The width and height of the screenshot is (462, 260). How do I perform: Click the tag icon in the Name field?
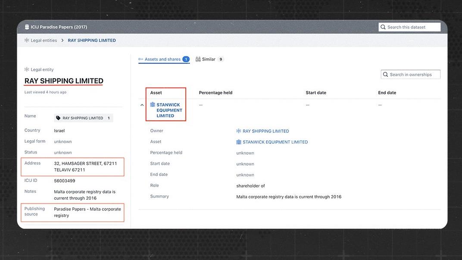click(58, 118)
